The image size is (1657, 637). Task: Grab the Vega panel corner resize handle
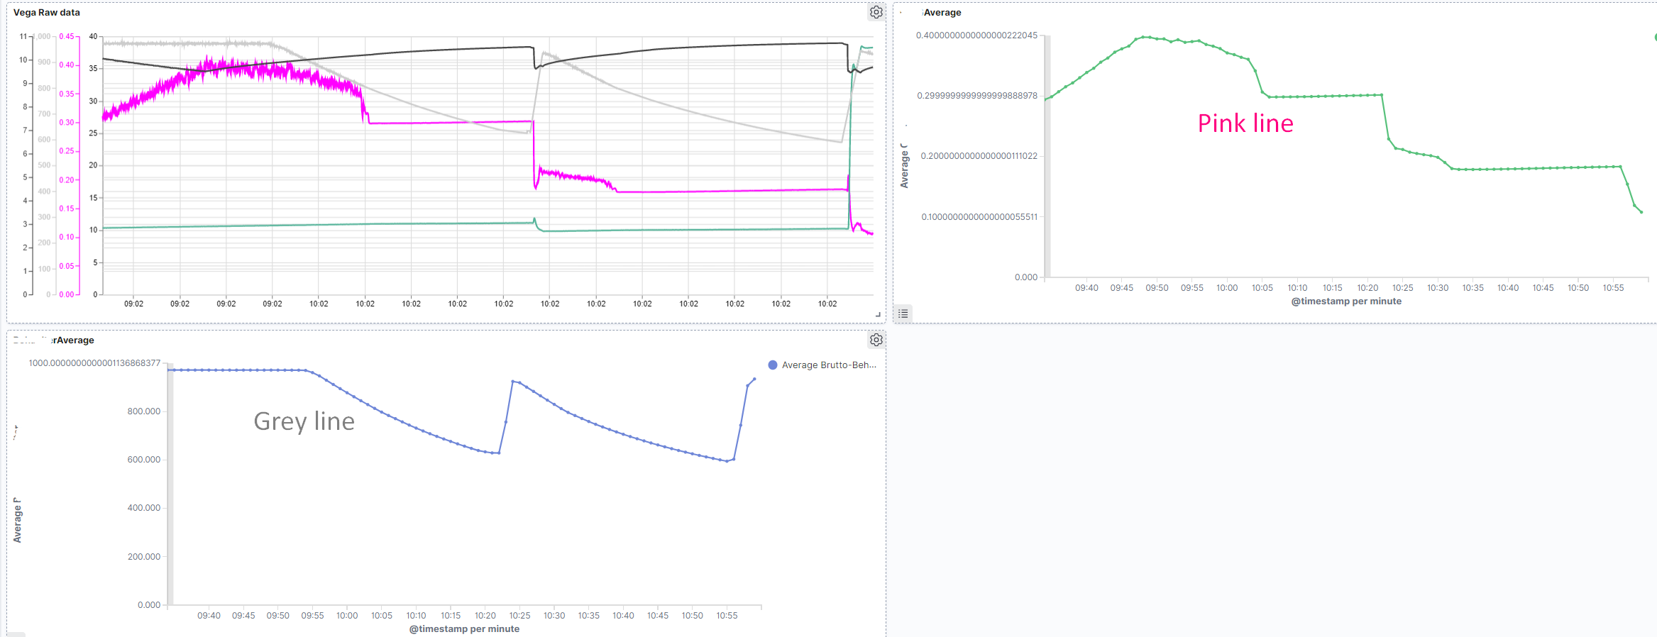[x=878, y=314]
